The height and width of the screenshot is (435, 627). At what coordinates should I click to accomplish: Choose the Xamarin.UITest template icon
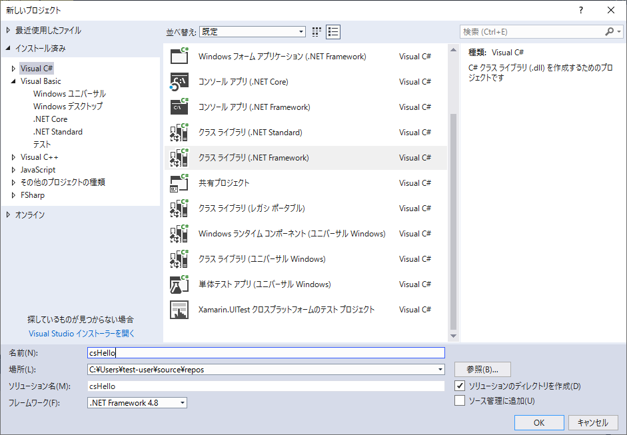pos(179,310)
